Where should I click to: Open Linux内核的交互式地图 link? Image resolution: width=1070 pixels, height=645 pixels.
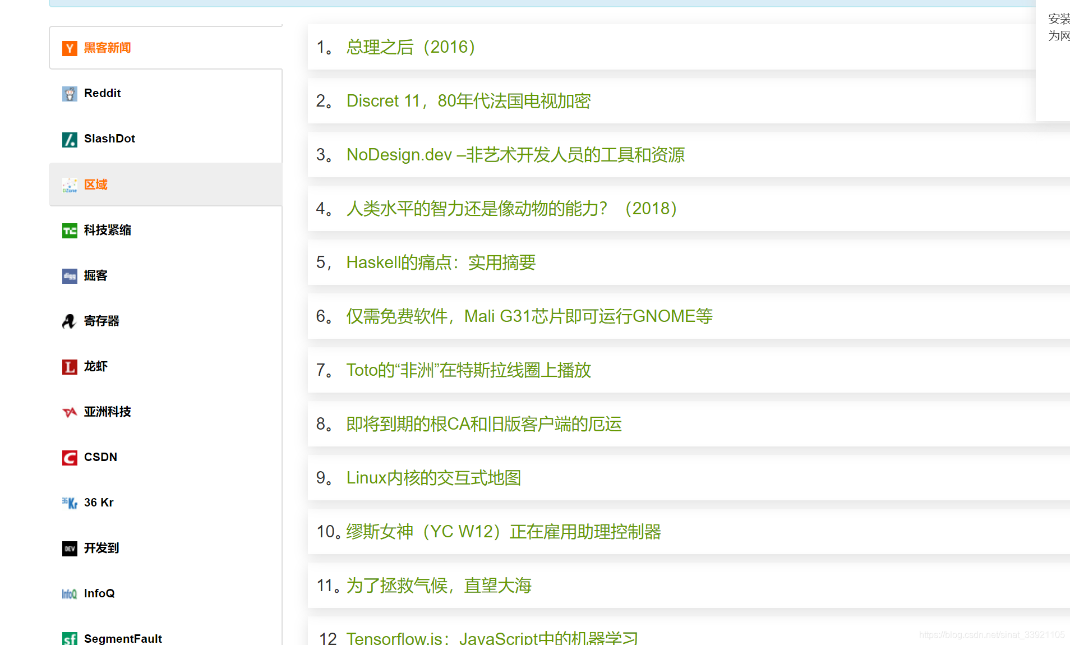click(433, 478)
